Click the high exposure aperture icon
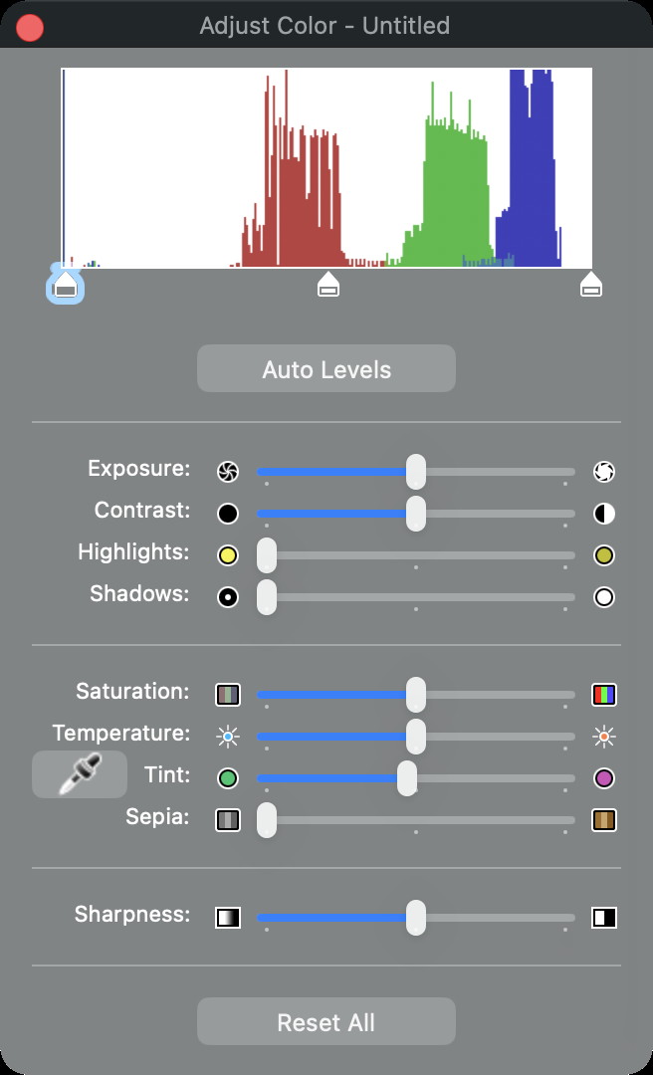The image size is (653, 1075). [x=603, y=471]
